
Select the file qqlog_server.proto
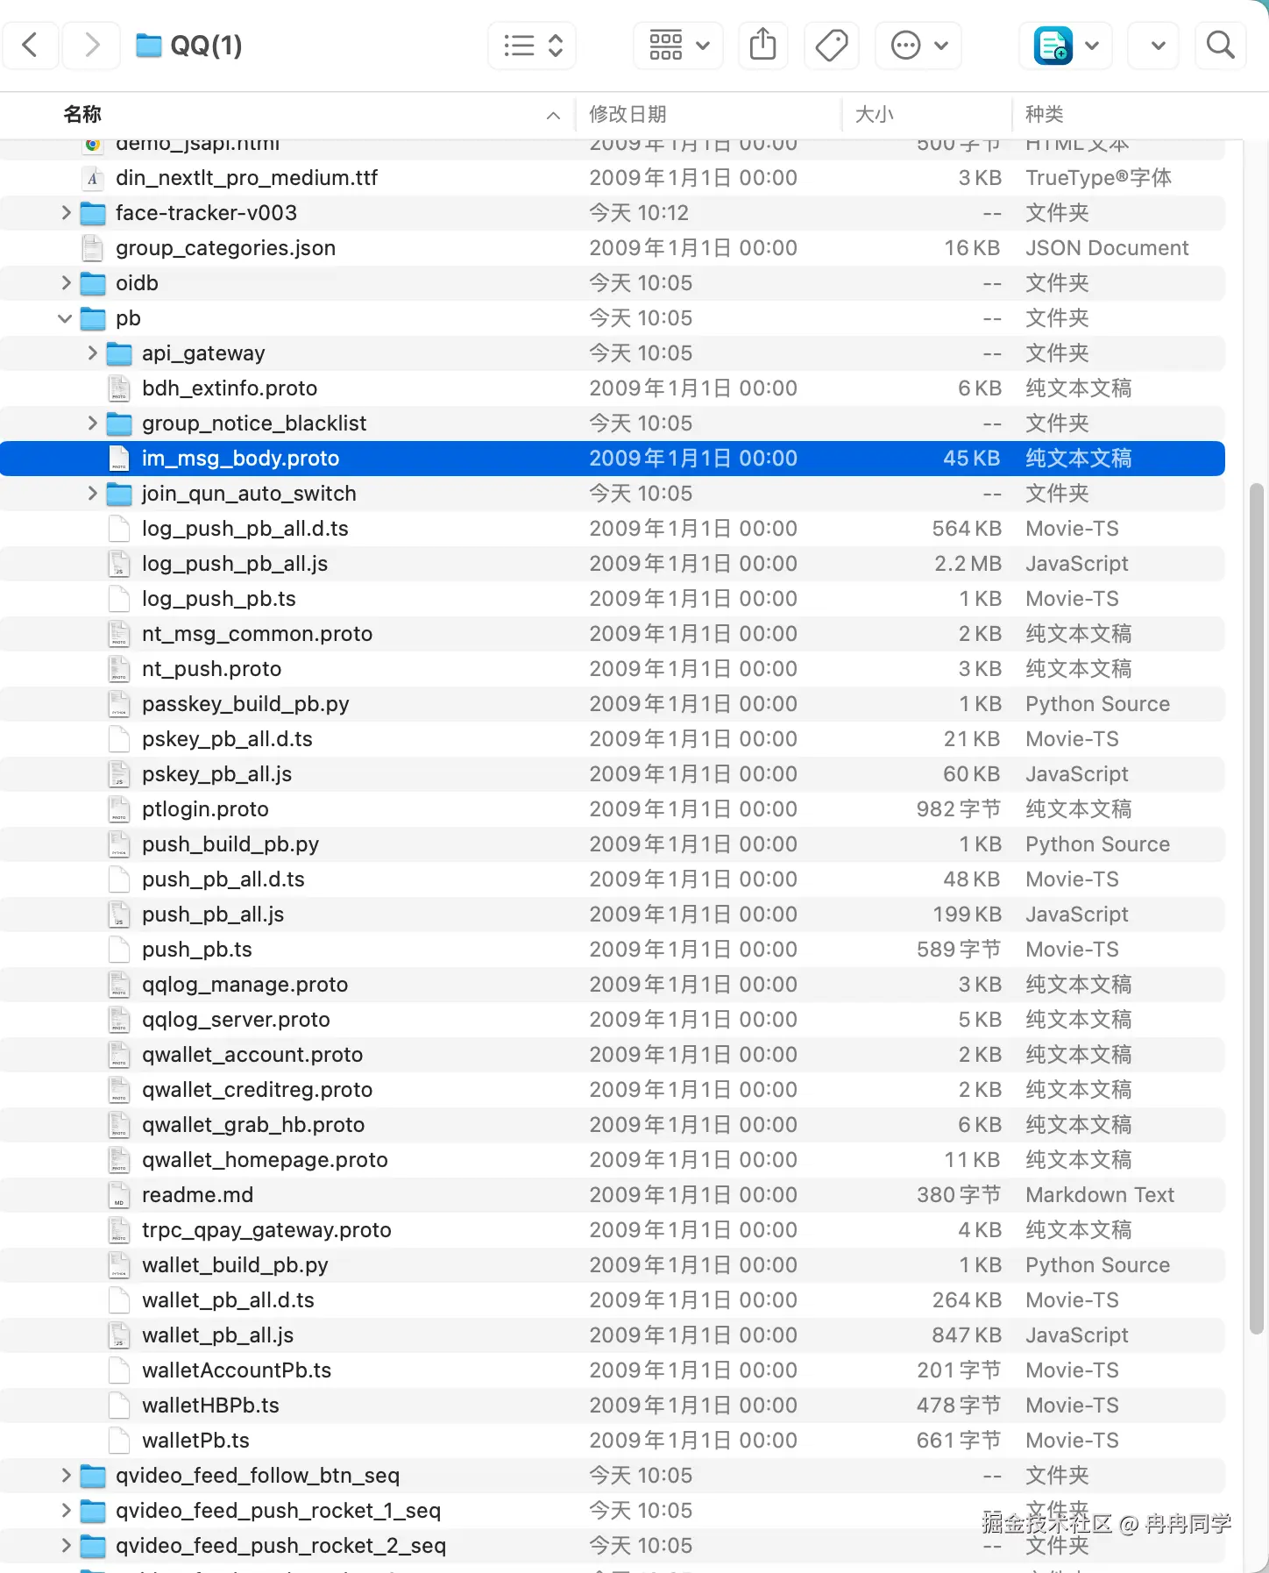click(x=613, y=1020)
